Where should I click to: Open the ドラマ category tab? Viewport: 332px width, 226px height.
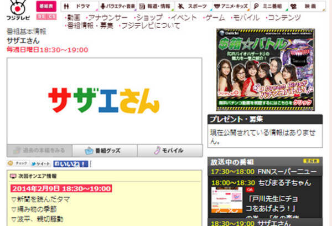pyautogui.click(x=79, y=6)
